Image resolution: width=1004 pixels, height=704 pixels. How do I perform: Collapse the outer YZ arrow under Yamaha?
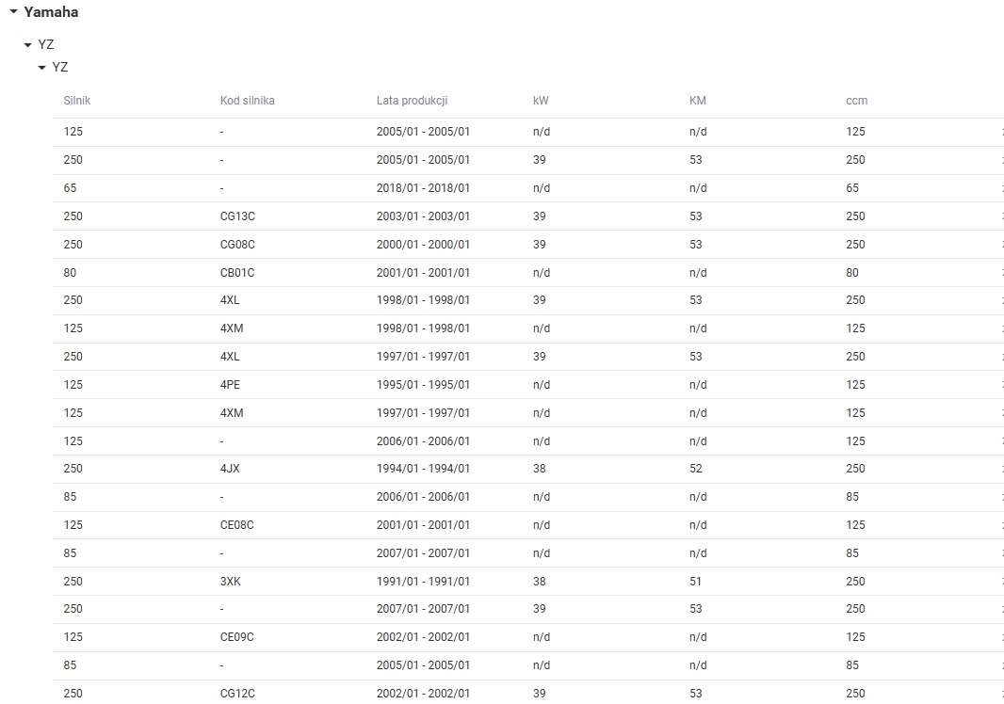pyautogui.click(x=27, y=45)
